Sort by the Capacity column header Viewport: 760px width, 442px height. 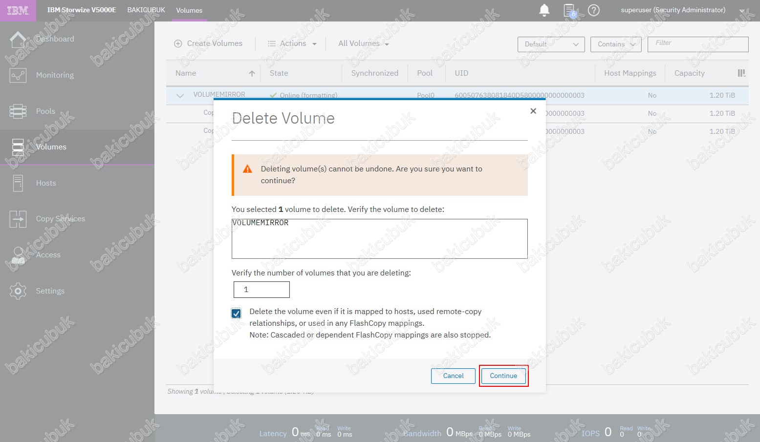[x=689, y=73]
